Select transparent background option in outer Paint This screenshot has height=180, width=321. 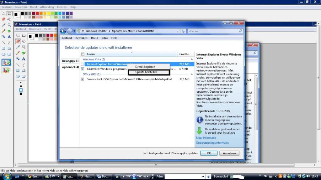pyautogui.click(x=6, y=70)
